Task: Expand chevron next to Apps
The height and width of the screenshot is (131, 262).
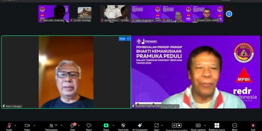Action: (x=162, y=125)
